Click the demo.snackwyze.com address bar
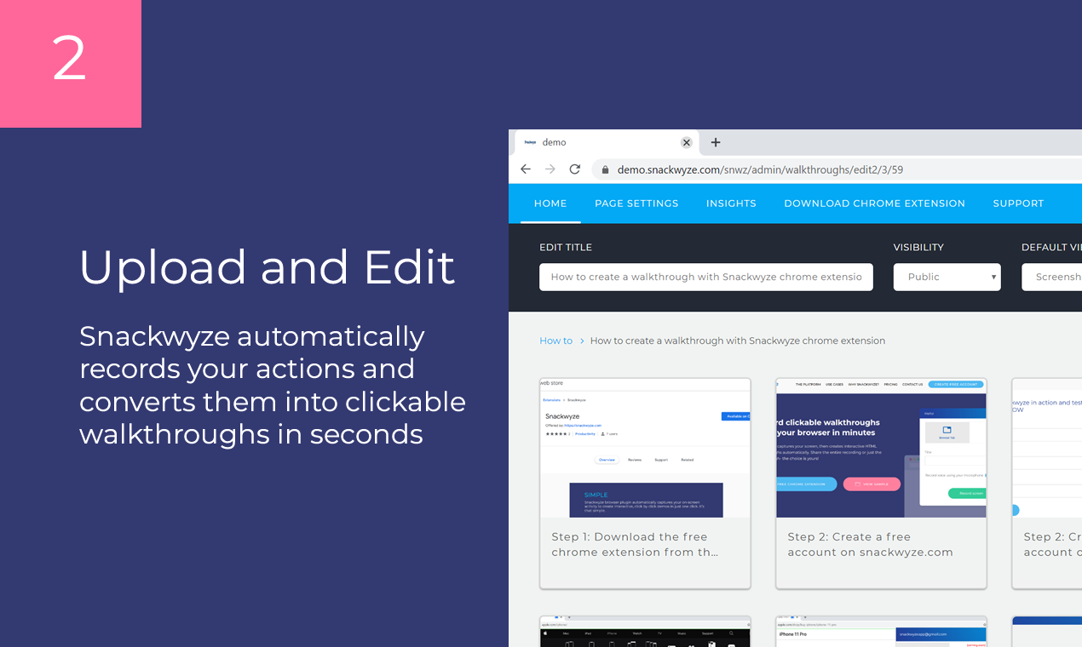 pos(837,169)
